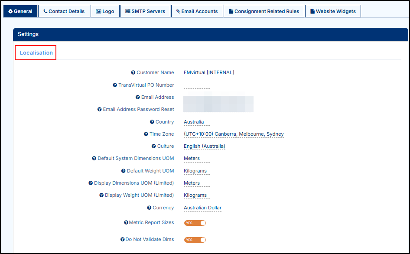Click the help icon beside Culture
The image size is (410, 254).
click(154, 147)
